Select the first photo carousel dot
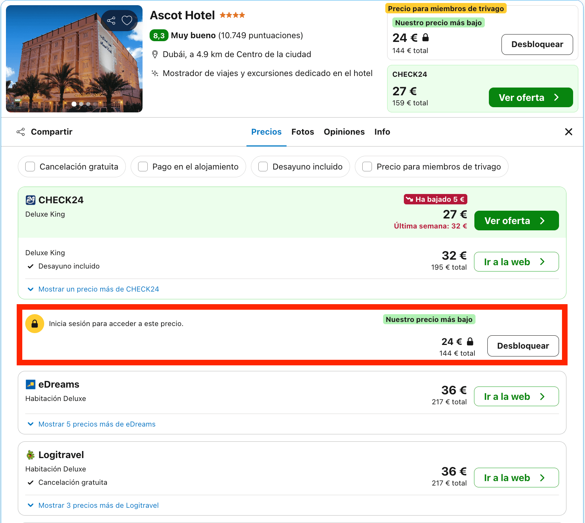The image size is (585, 523). 74,104
